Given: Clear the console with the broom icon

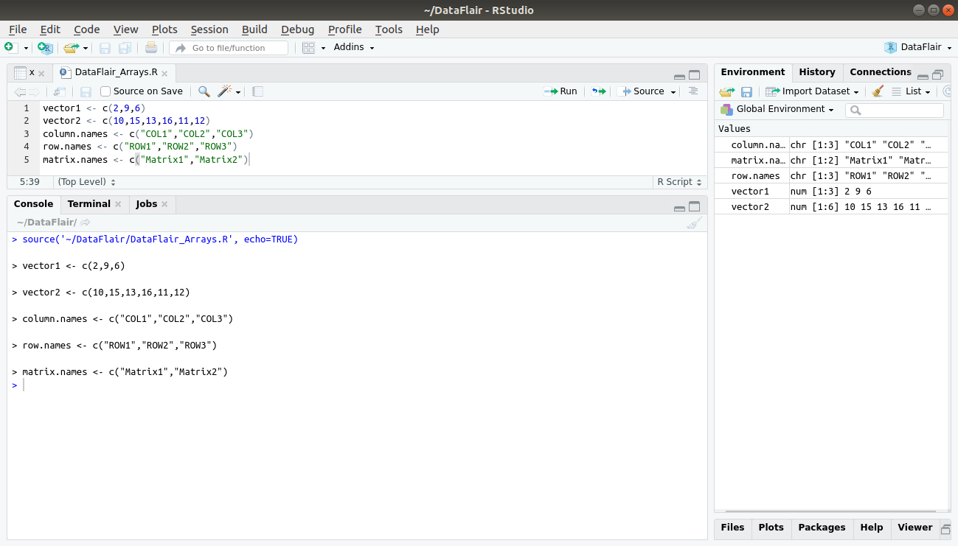Looking at the screenshot, I should (x=694, y=223).
